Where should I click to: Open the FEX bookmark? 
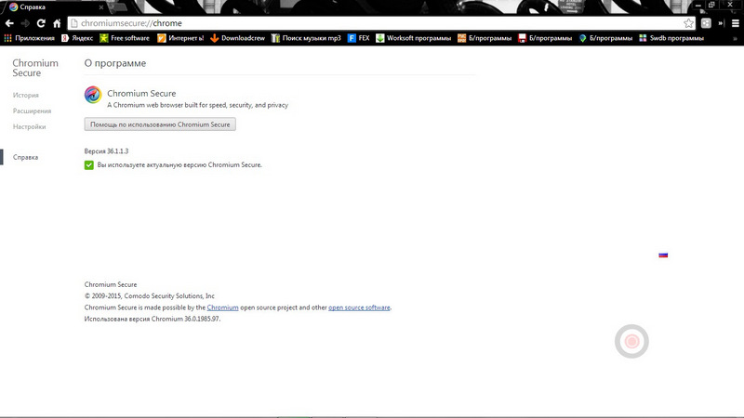(358, 38)
